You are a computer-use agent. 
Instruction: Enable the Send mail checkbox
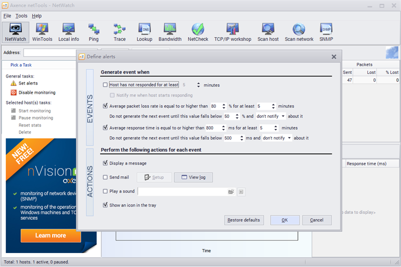tap(105, 177)
